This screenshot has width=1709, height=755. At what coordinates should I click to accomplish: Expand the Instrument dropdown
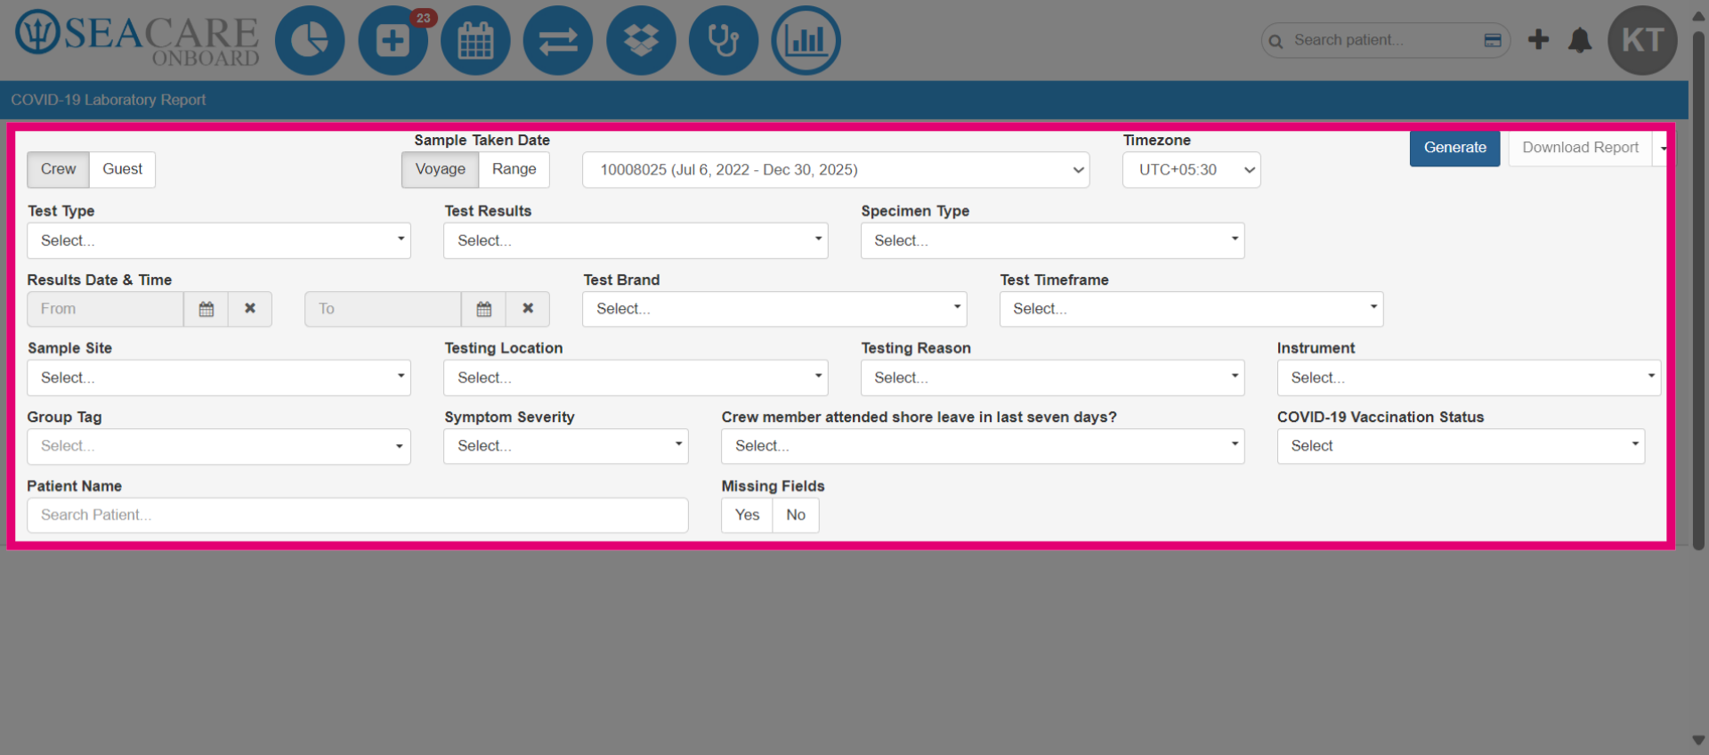click(x=1469, y=377)
